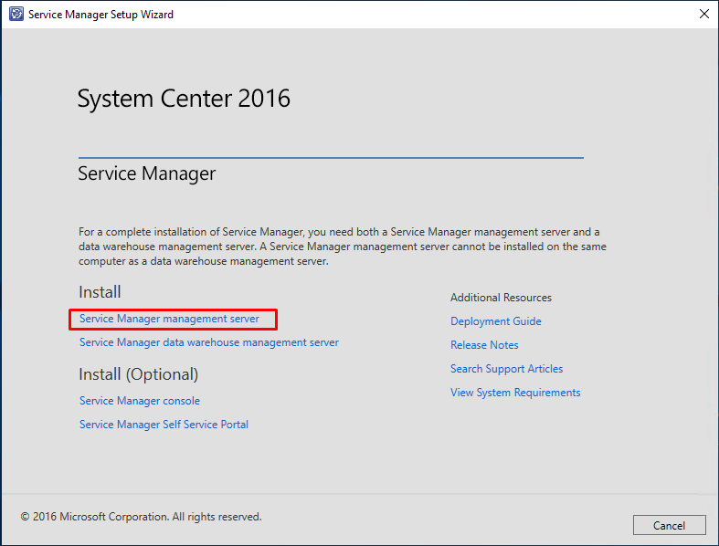The height and width of the screenshot is (546, 719).
Task: Open Search Support Articles link
Action: [506, 369]
